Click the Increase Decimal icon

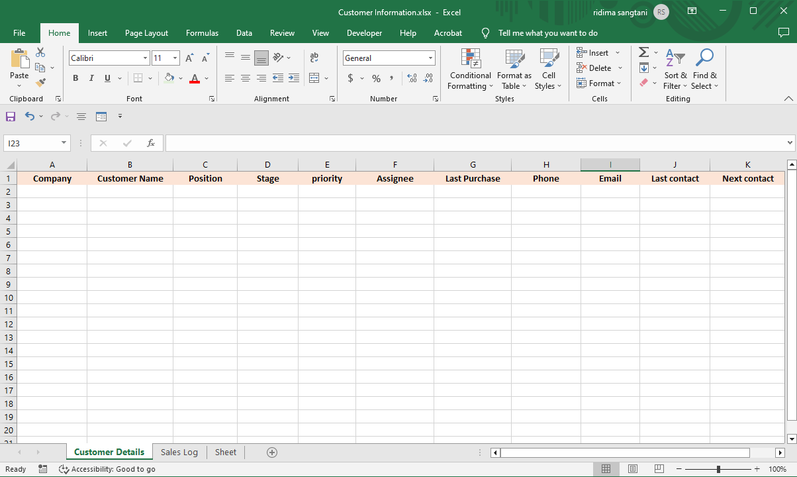pyautogui.click(x=412, y=78)
